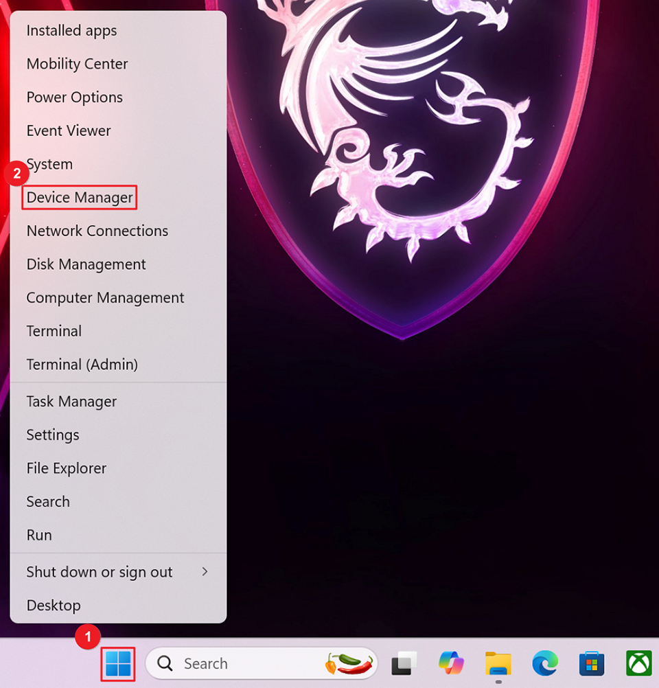Viewport: 659px width, 688px height.
Task: Show the Desktop via menu entry
Action: 118,606
